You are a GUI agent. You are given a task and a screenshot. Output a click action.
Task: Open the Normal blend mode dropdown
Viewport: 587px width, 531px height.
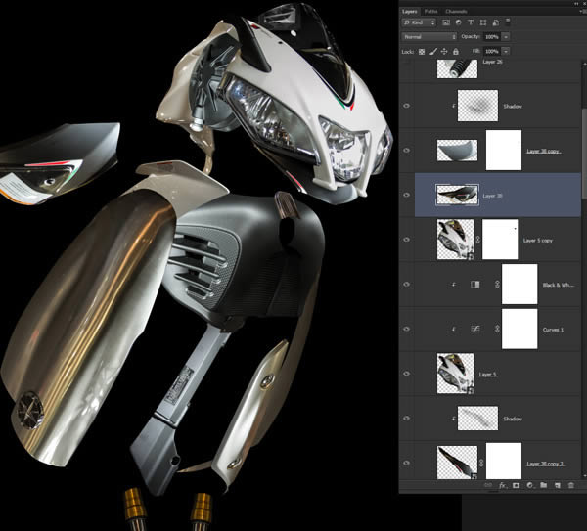(x=429, y=37)
